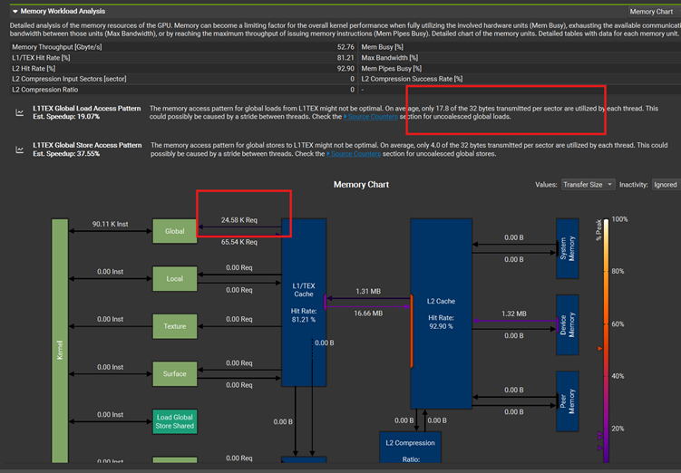Click the chart icon beside L1TEX Global Store Access Pattern
The height and width of the screenshot is (473, 681).
(20, 150)
